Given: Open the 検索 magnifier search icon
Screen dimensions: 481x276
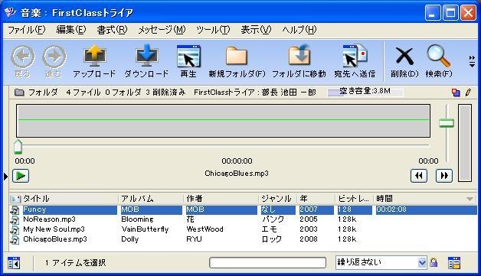Looking at the screenshot, I should pyautogui.click(x=438, y=56).
